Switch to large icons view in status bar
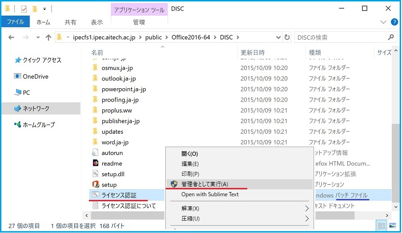The image size is (402, 233). [392, 226]
